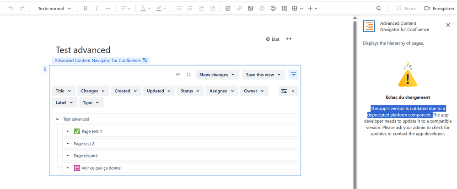Click the refresh icon in the macro
The image size is (457, 189).
click(x=188, y=75)
